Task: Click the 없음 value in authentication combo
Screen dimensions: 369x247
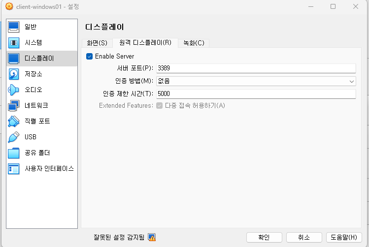Action: 164,81
